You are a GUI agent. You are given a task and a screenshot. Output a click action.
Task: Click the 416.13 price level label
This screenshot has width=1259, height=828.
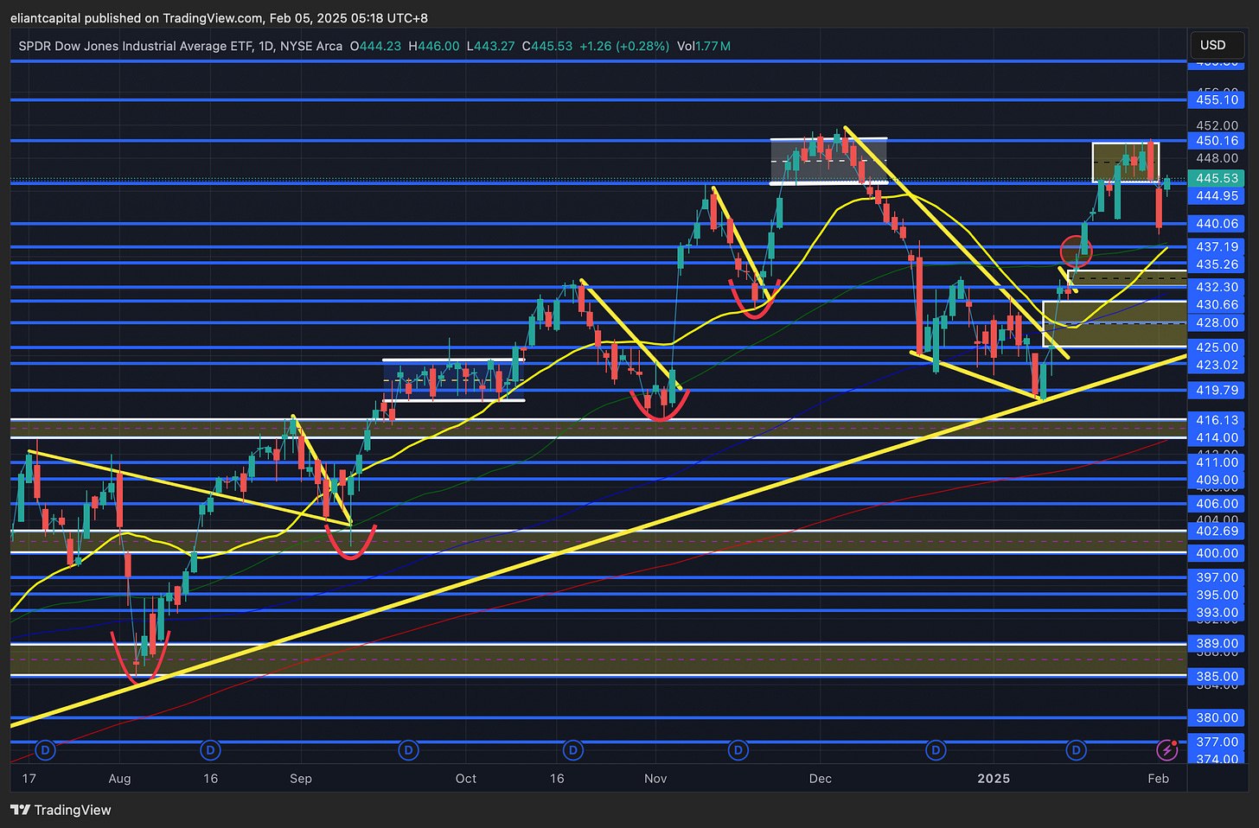(1217, 420)
